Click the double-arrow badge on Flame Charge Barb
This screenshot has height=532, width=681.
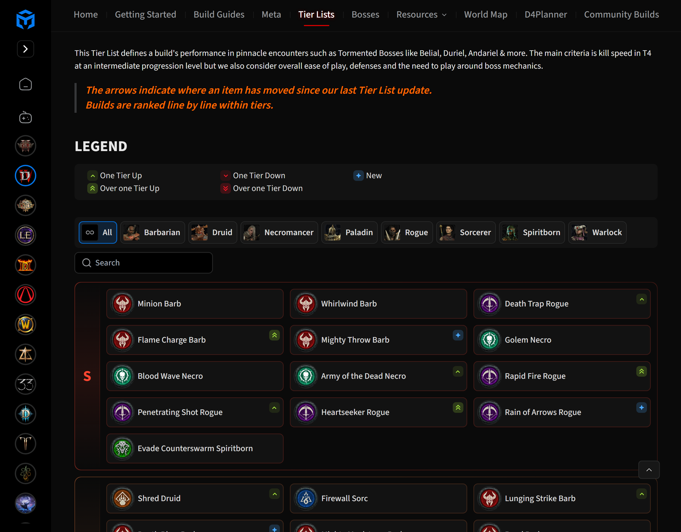pos(275,335)
